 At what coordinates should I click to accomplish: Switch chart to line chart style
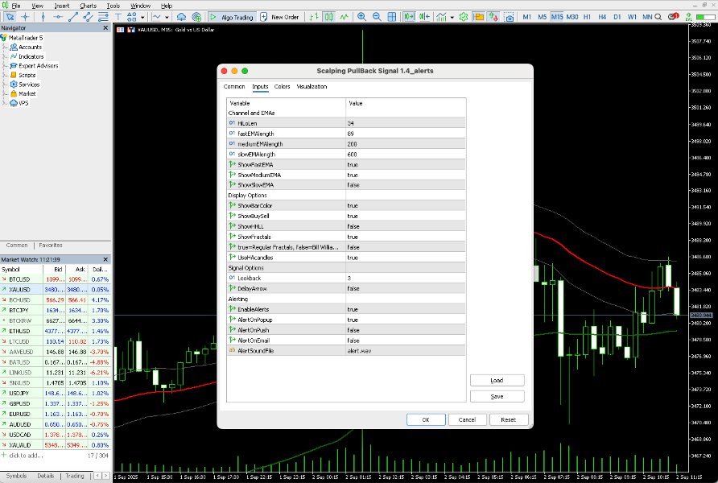click(x=344, y=17)
